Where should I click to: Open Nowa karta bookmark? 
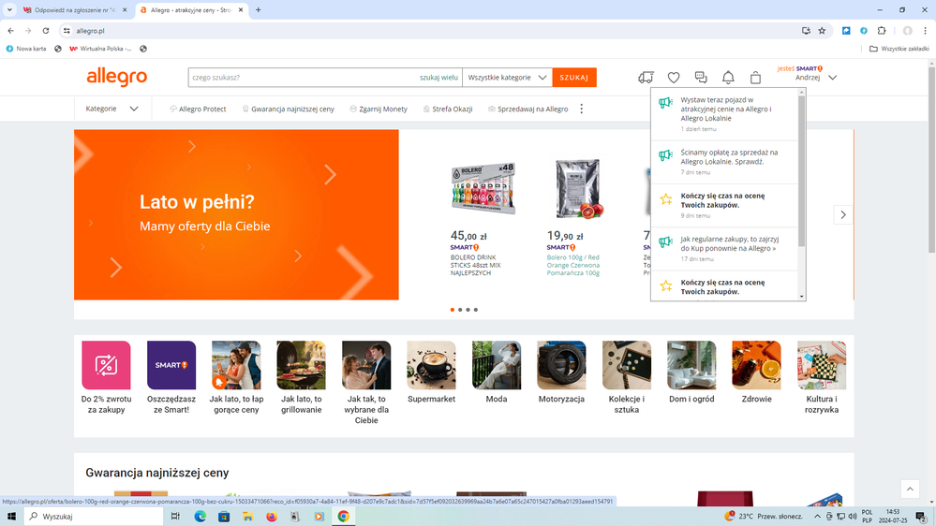[x=25, y=49]
